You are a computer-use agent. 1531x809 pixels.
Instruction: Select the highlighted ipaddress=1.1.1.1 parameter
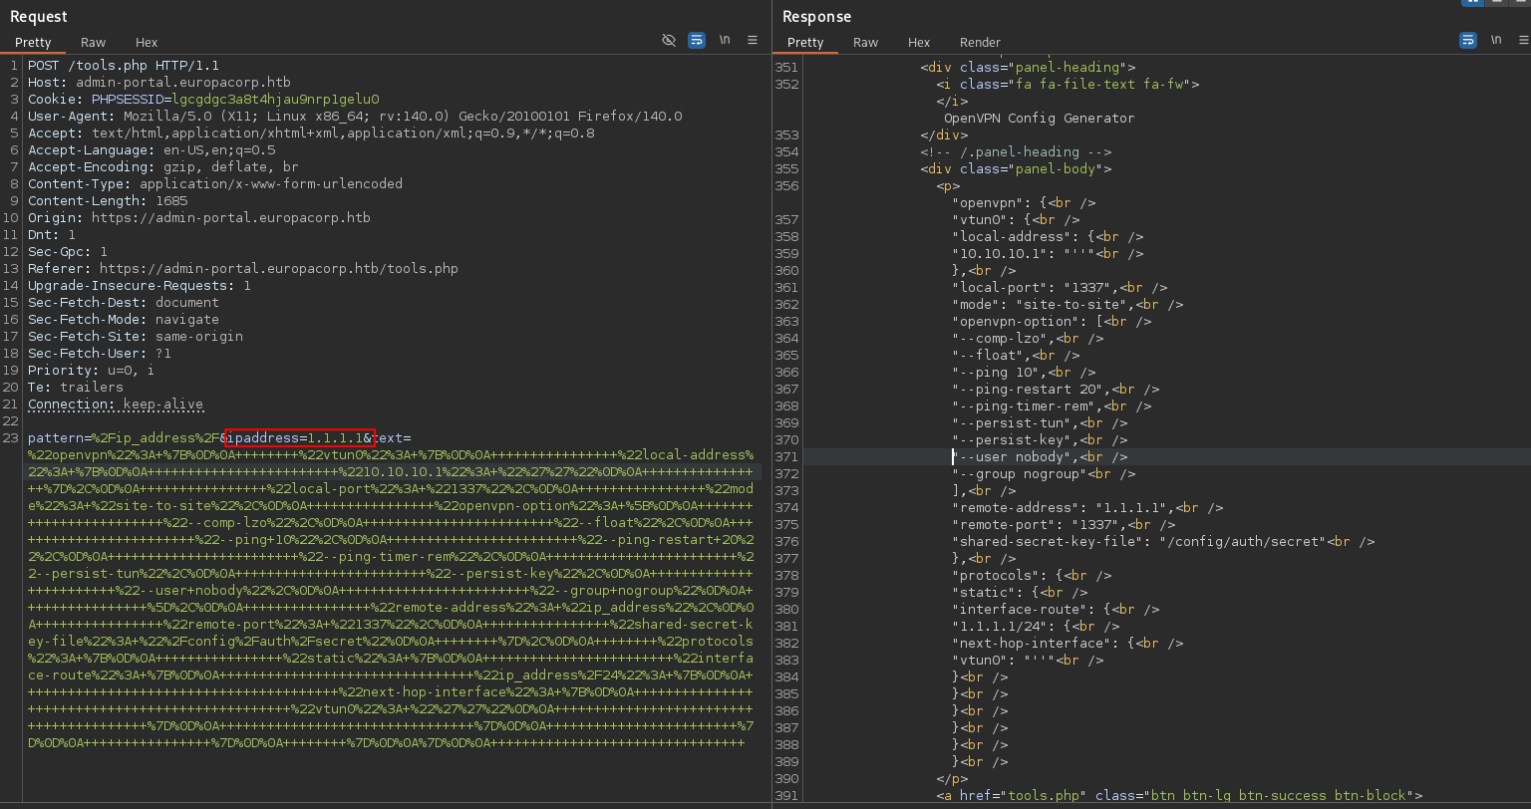[300, 436]
